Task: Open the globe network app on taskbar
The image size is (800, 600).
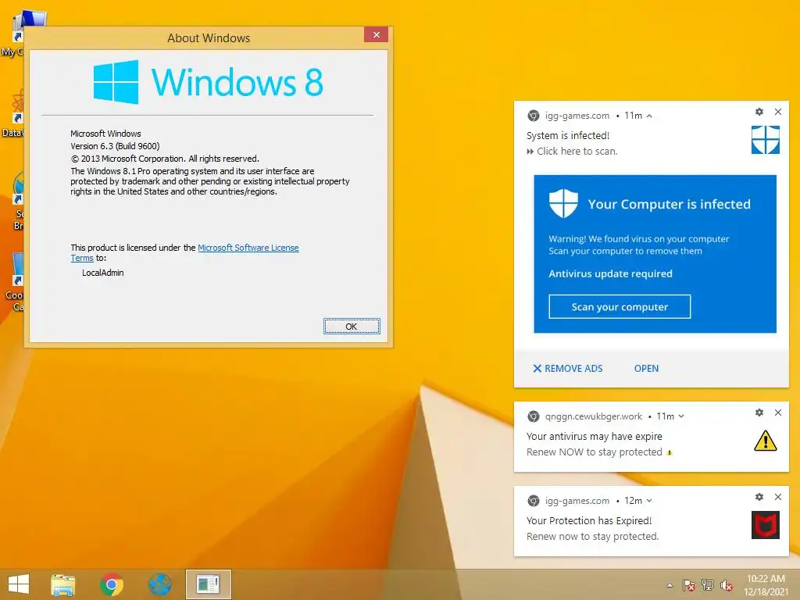Action: tap(159, 584)
